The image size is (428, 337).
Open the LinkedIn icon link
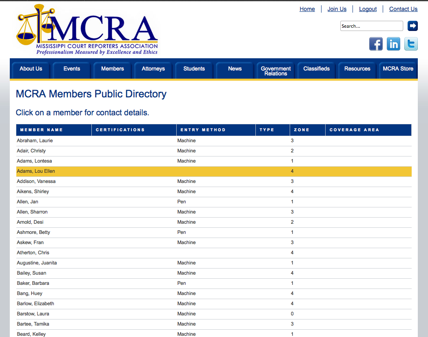point(393,44)
